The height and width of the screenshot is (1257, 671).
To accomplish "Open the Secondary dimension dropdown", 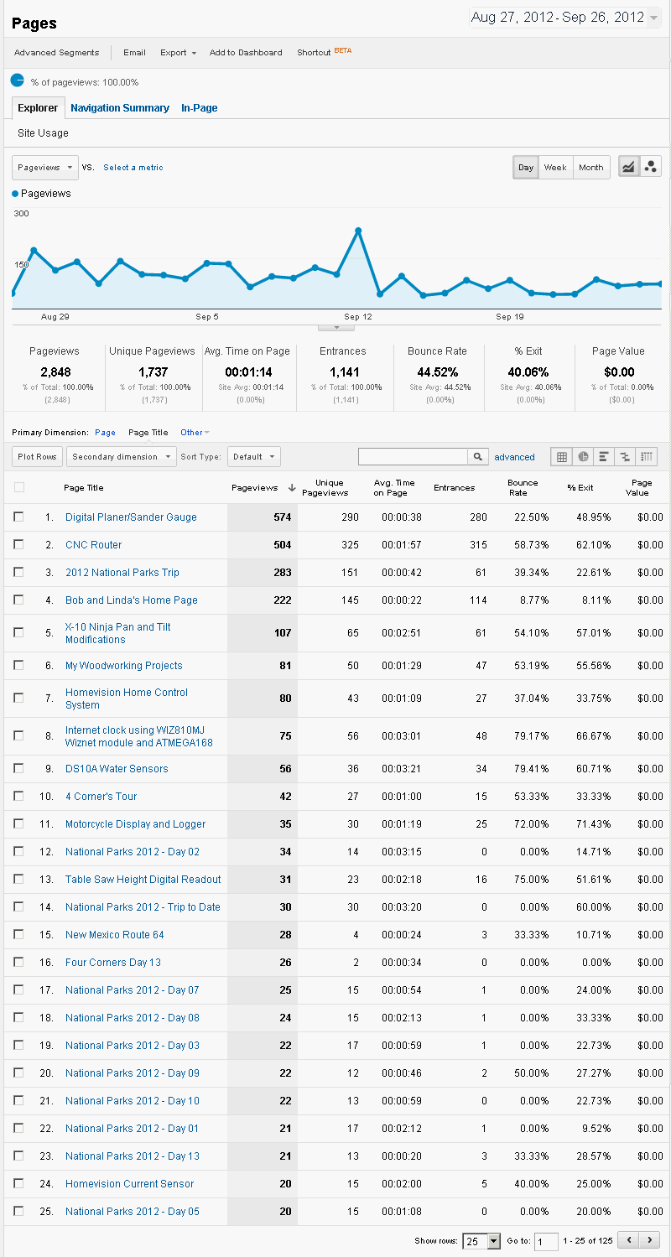I will (x=121, y=456).
